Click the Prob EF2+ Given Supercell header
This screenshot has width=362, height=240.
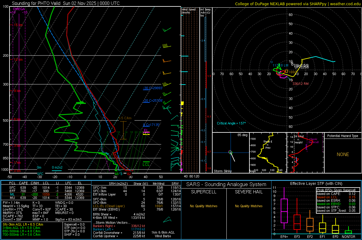pyautogui.click(x=336, y=190)
